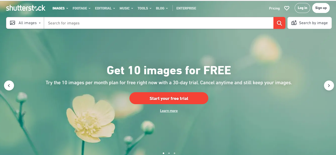Click the Log in button
This screenshot has width=336, height=155.
(302, 8)
